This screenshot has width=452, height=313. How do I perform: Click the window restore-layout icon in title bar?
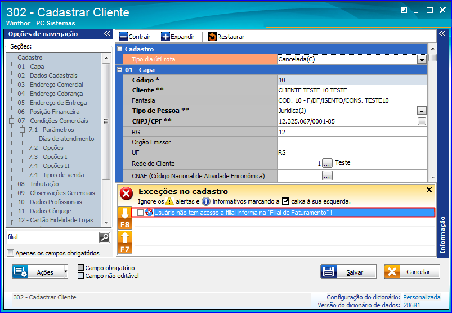pyautogui.click(x=404, y=10)
